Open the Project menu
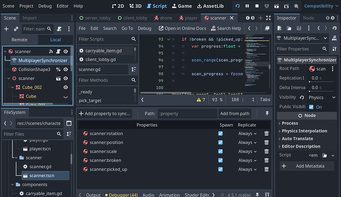The height and width of the screenshot is (197, 341). (x=26, y=6)
